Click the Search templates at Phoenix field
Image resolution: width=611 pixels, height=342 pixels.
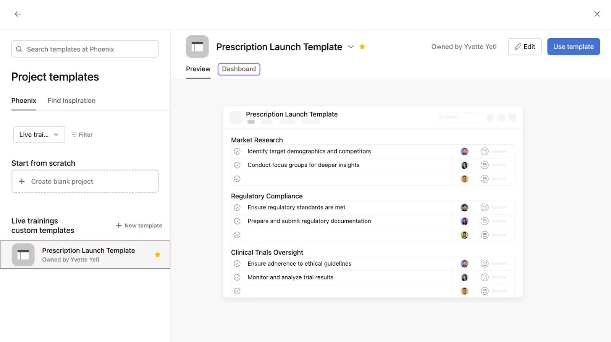85,49
